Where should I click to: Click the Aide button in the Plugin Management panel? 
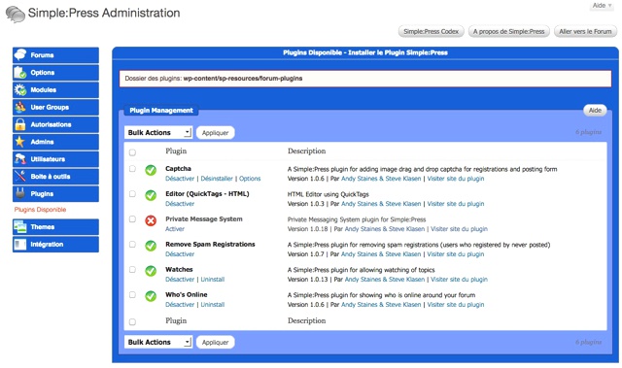[595, 110]
